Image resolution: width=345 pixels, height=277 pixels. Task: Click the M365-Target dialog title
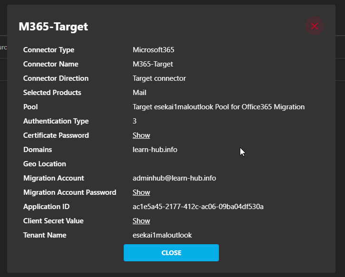click(x=53, y=27)
